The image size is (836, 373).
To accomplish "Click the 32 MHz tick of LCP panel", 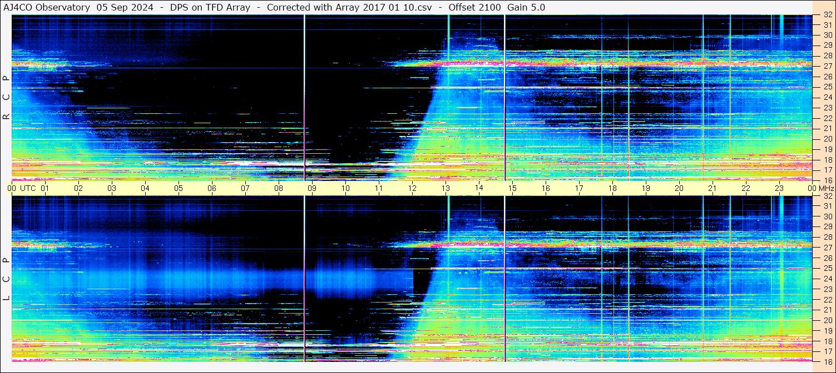I will tap(827, 196).
